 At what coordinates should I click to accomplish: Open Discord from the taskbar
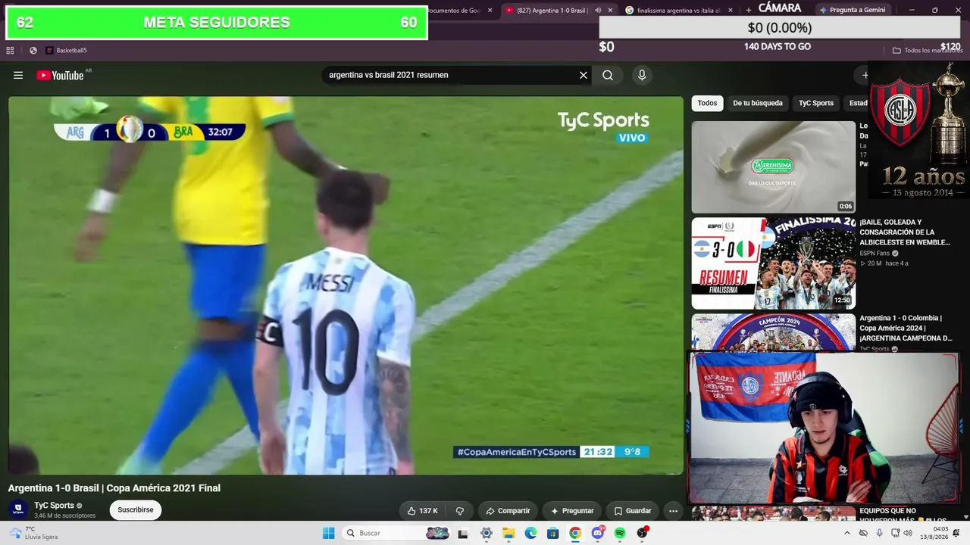click(x=598, y=533)
